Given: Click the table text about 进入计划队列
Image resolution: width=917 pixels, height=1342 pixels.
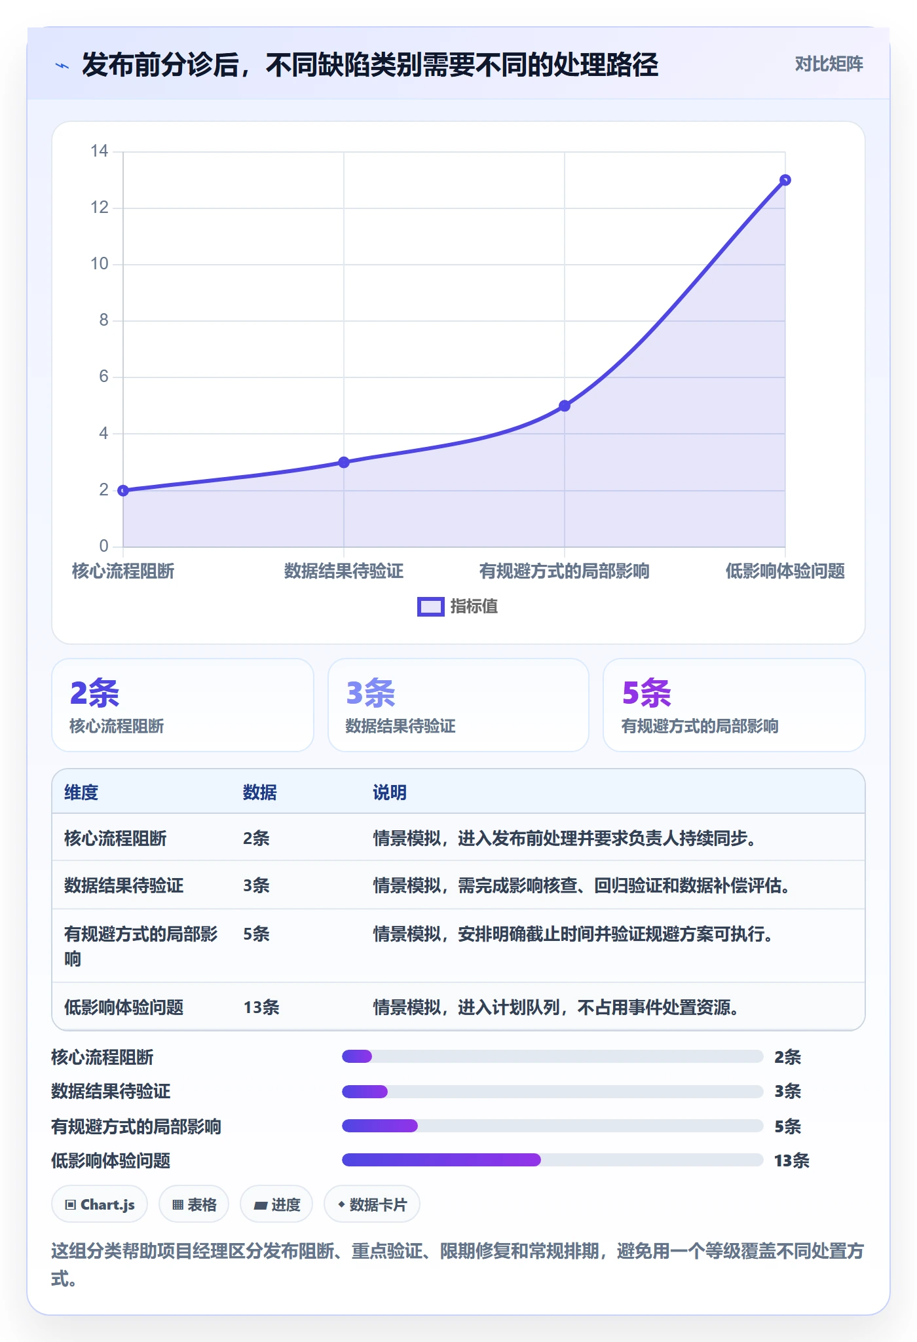Looking at the screenshot, I should 557,1007.
